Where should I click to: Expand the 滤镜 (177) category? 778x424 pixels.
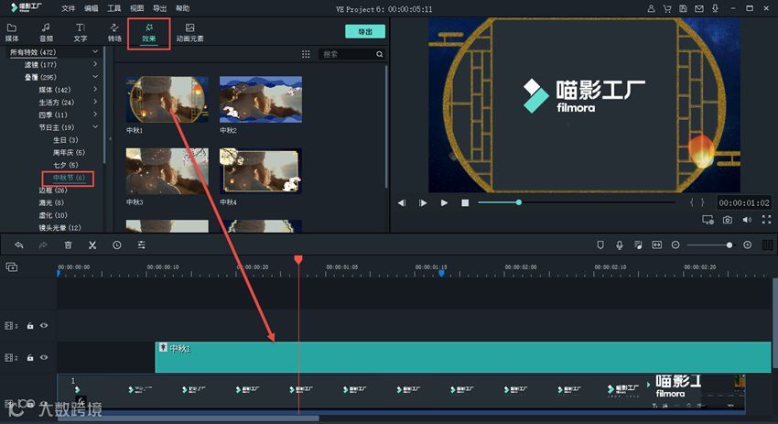coord(95,64)
